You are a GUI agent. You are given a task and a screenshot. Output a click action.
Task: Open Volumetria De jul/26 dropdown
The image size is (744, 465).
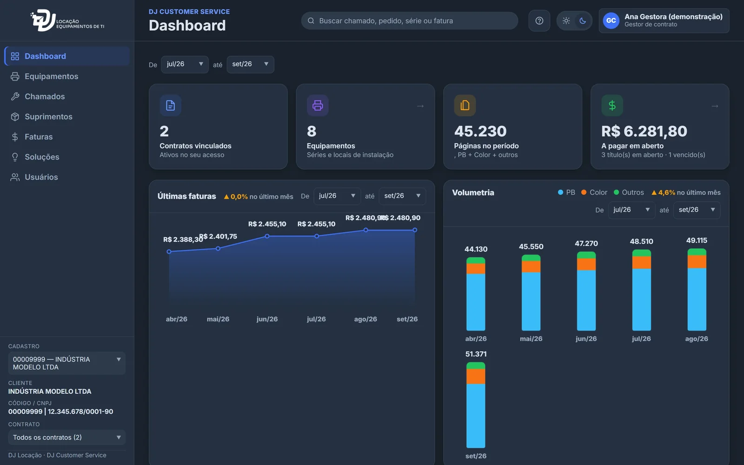tap(631, 210)
